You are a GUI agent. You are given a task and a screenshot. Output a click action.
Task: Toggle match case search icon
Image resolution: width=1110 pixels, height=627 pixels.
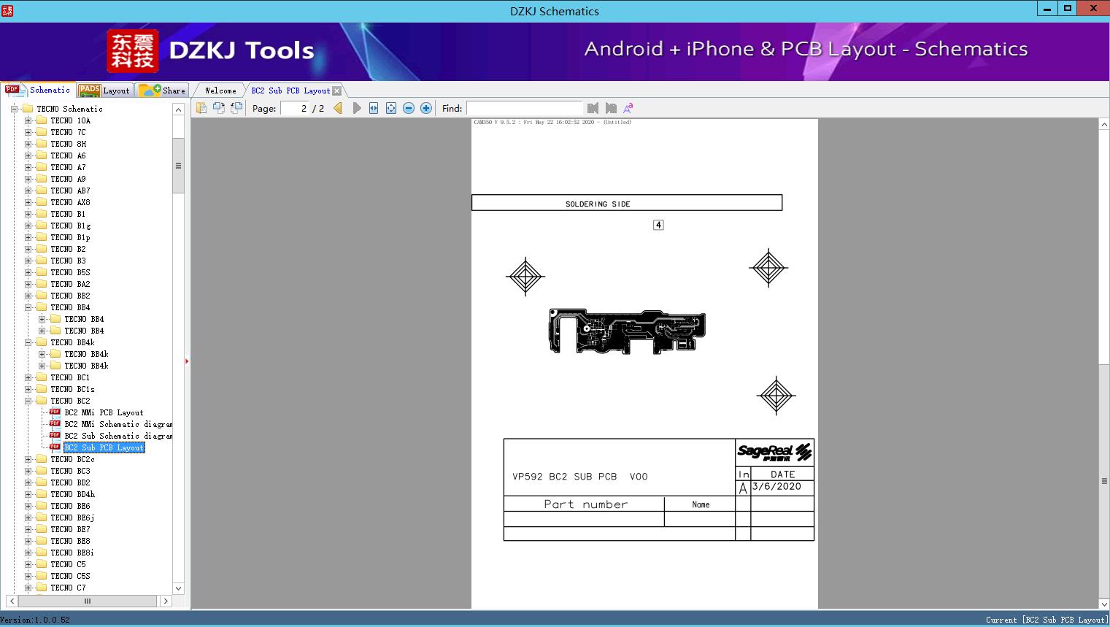click(x=628, y=108)
